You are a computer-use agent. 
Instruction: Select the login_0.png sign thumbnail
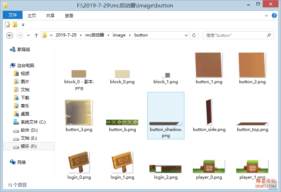point(79,162)
